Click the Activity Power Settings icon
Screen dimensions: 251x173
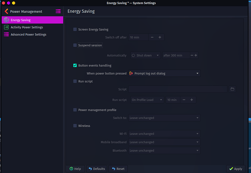click(6, 27)
